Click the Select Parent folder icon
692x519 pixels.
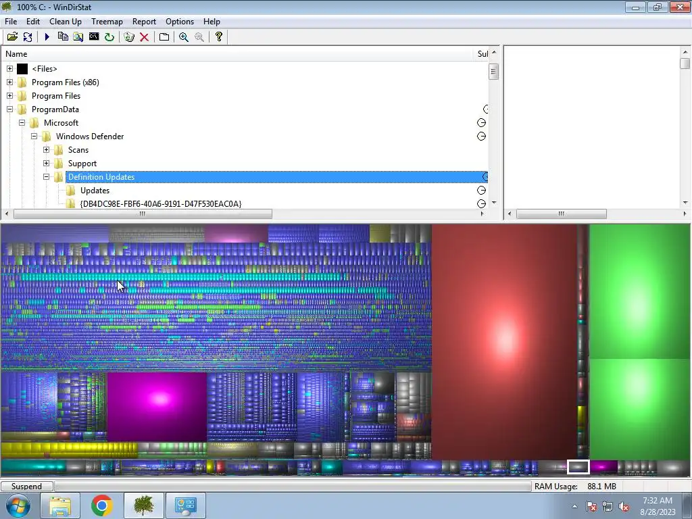point(164,36)
